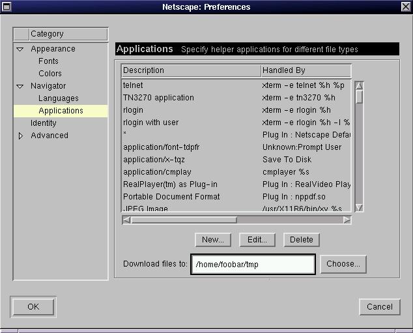413x333 pixels.
Task: Select the Advanced category label
Action: 50,136
